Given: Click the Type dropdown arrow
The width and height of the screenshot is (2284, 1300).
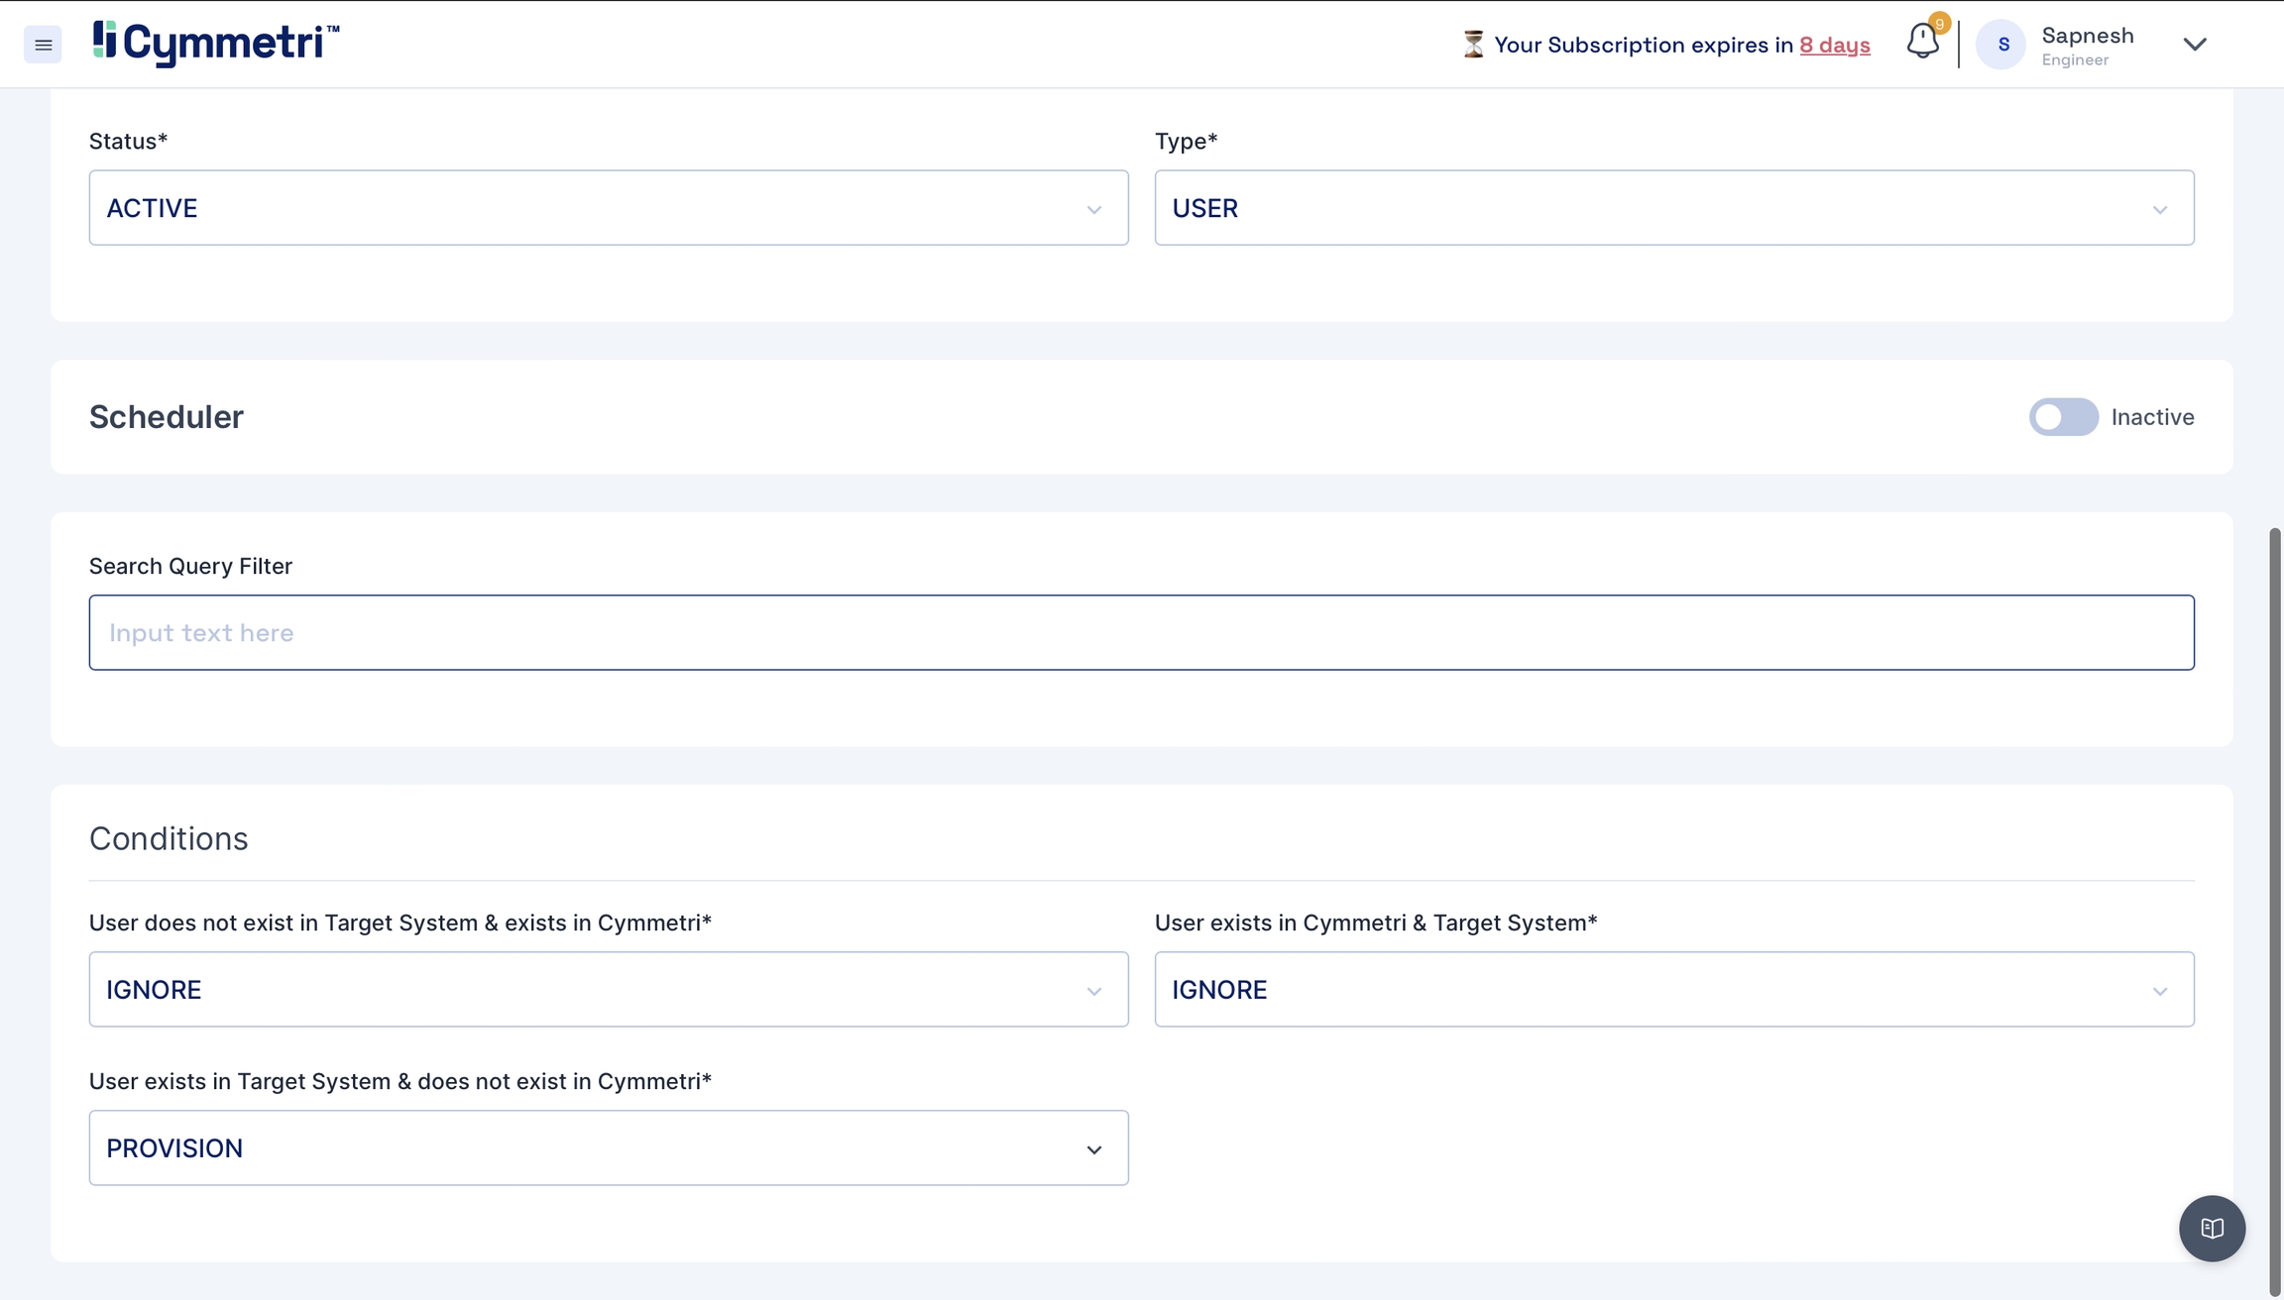Looking at the screenshot, I should click(x=2159, y=209).
